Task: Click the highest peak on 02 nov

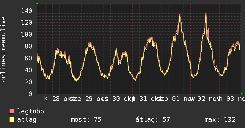Action: pyautogui.click(x=206, y=13)
